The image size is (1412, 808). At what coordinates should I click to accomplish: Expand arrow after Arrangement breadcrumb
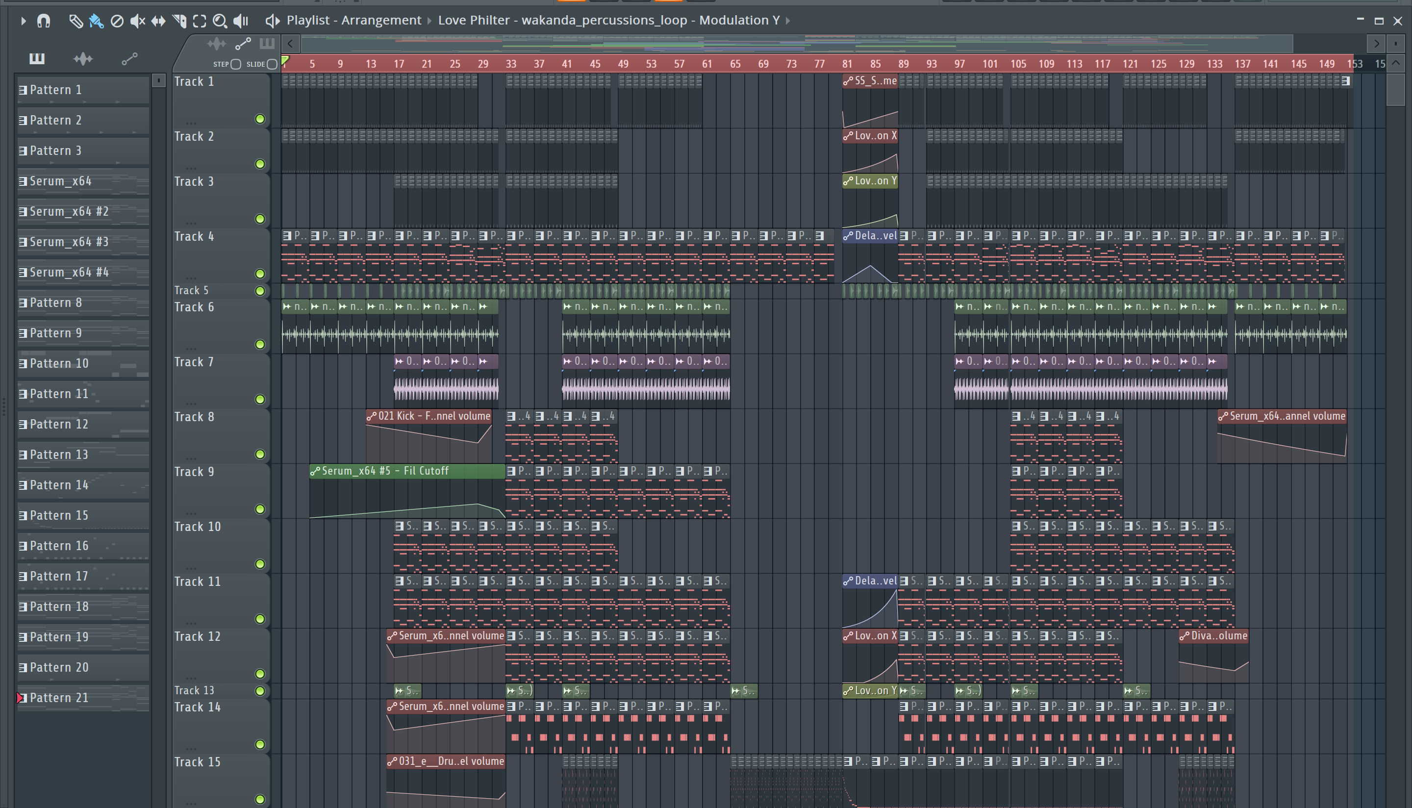429,21
